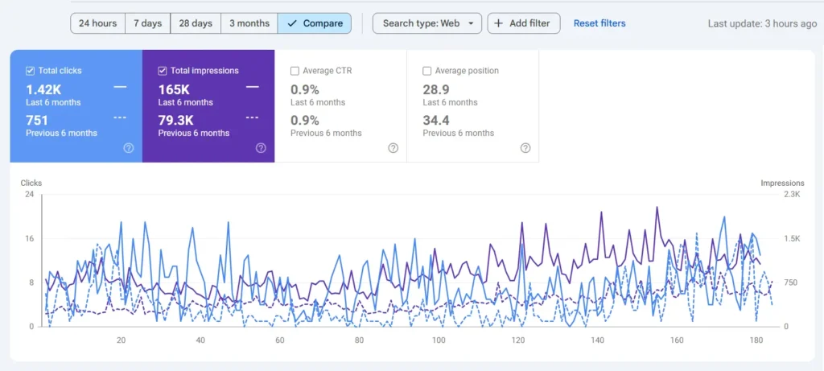Switch to the 7 days range

(x=147, y=23)
